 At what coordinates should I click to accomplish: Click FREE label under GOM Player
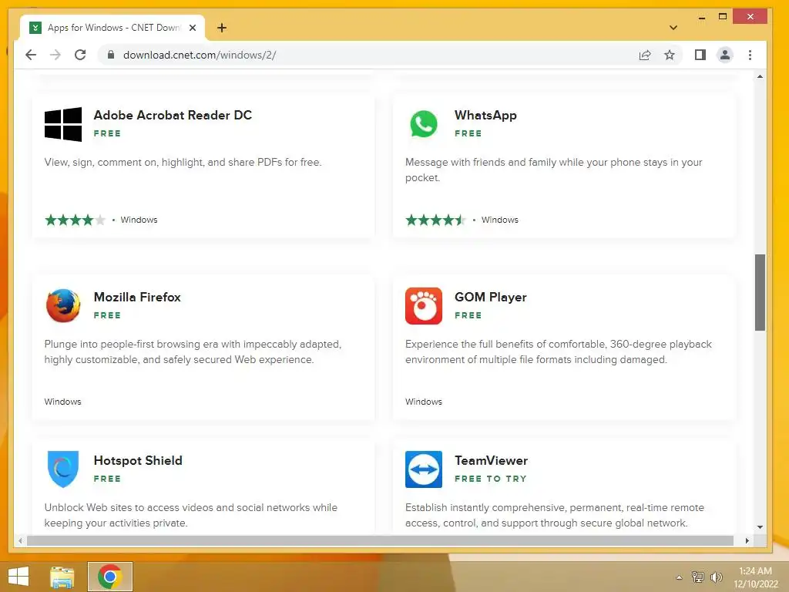pos(468,315)
